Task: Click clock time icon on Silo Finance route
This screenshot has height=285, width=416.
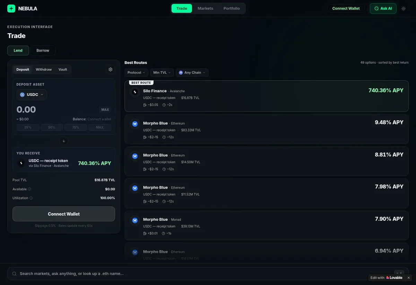Action: click(x=164, y=105)
